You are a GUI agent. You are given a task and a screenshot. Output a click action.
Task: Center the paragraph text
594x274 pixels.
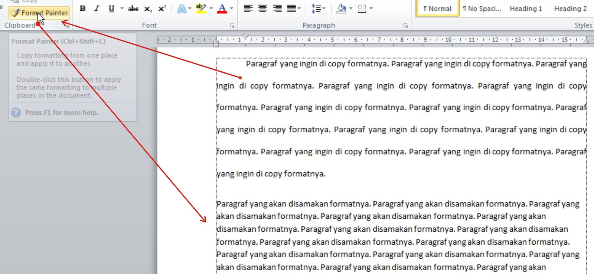click(262, 9)
